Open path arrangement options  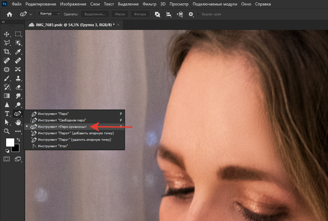coord(180,14)
